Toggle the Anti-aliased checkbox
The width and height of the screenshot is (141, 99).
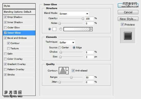73,70
